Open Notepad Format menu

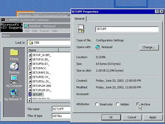pyautogui.click(x=44, y=31)
